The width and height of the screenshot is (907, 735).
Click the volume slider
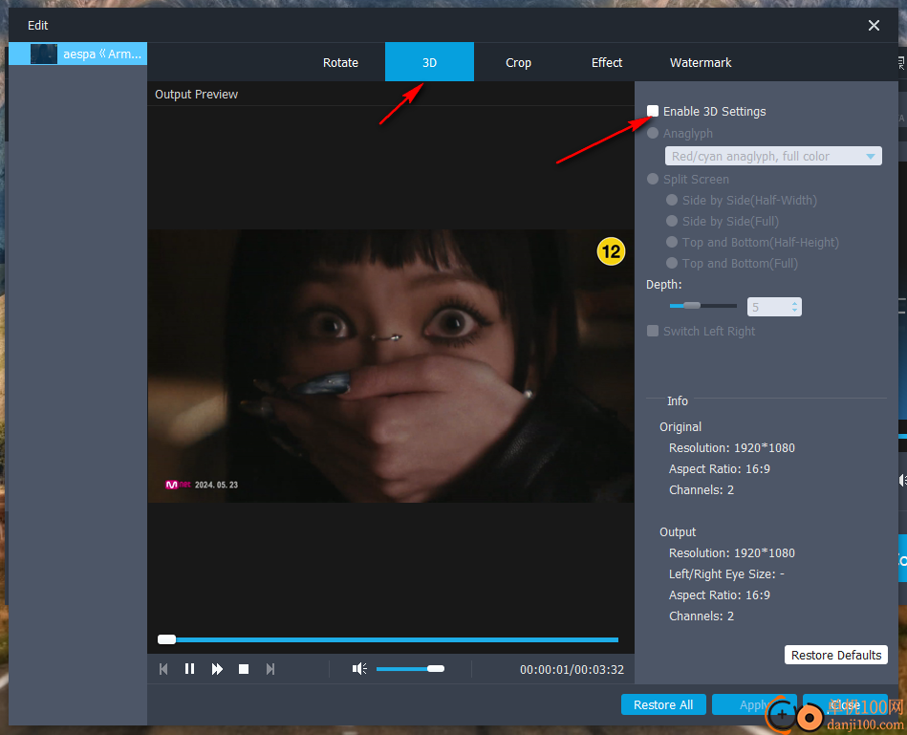(x=410, y=669)
